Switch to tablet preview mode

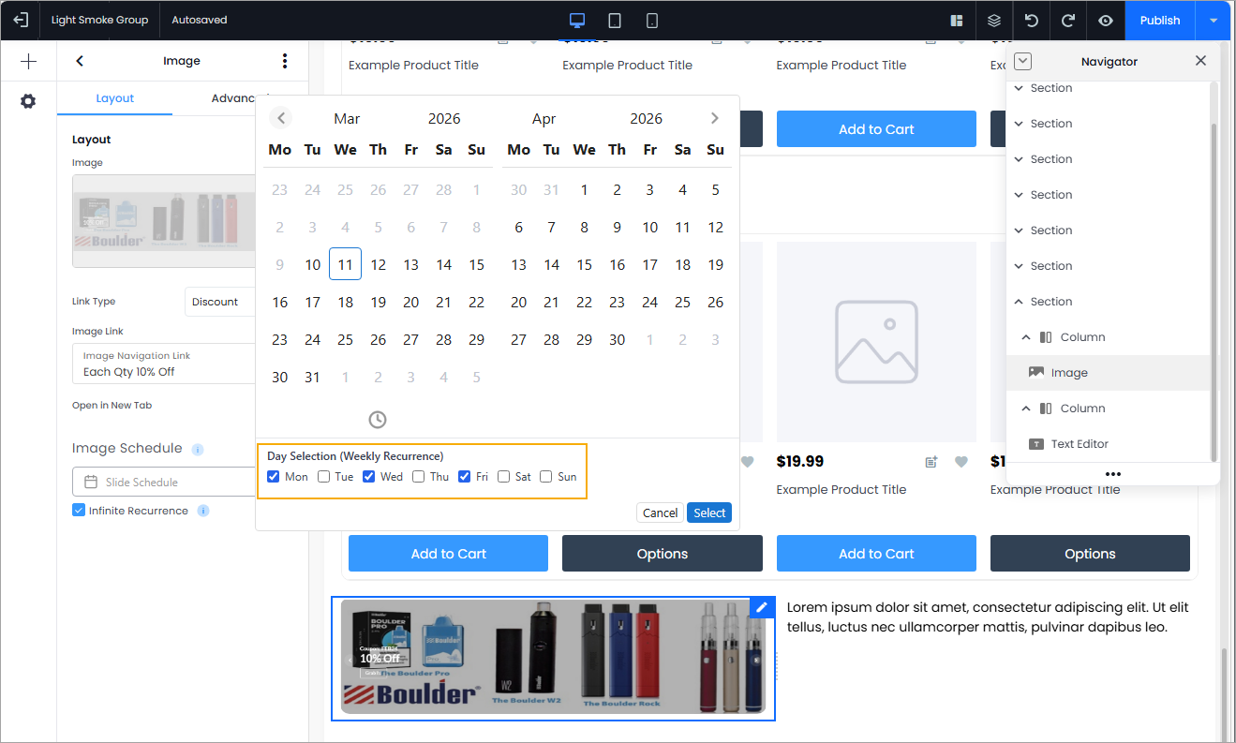[x=615, y=20]
